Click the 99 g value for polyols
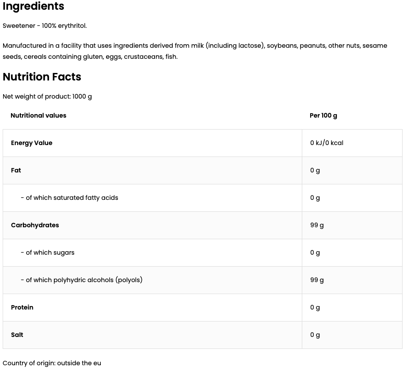The height and width of the screenshot is (371, 407). point(317,280)
